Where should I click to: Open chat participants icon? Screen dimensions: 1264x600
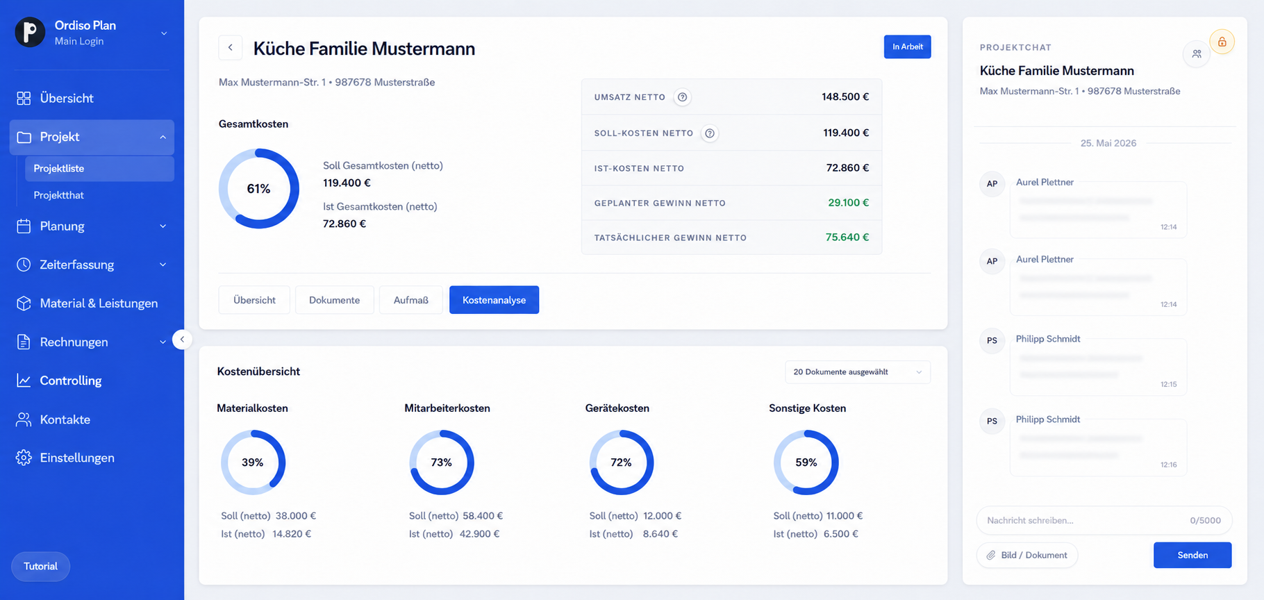pyautogui.click(x=1197, y=54)
